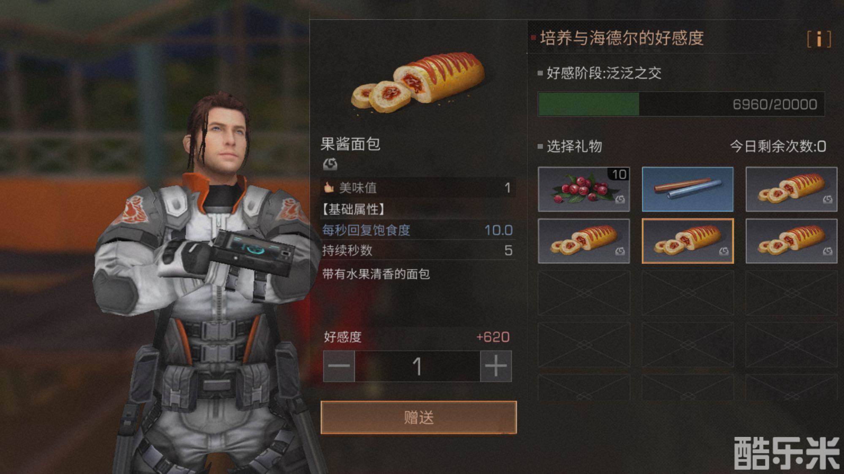Click the thumbs-up 美味值 icon
Image resolution: width=844 pixels, height=474 pixels.
click(329, 187)
